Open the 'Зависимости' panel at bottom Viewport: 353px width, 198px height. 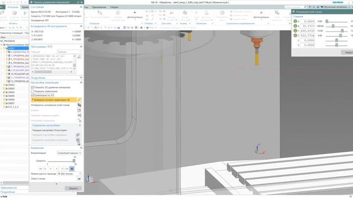coord(9,188)
